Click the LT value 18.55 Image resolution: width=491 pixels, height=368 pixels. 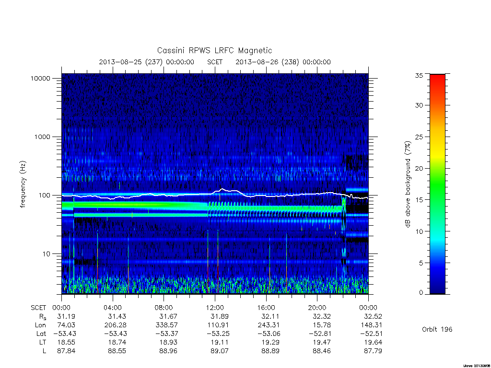(66, 342)
